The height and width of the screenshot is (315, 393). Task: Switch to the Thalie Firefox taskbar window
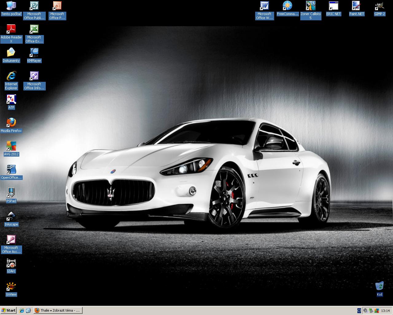pos(58,310)
